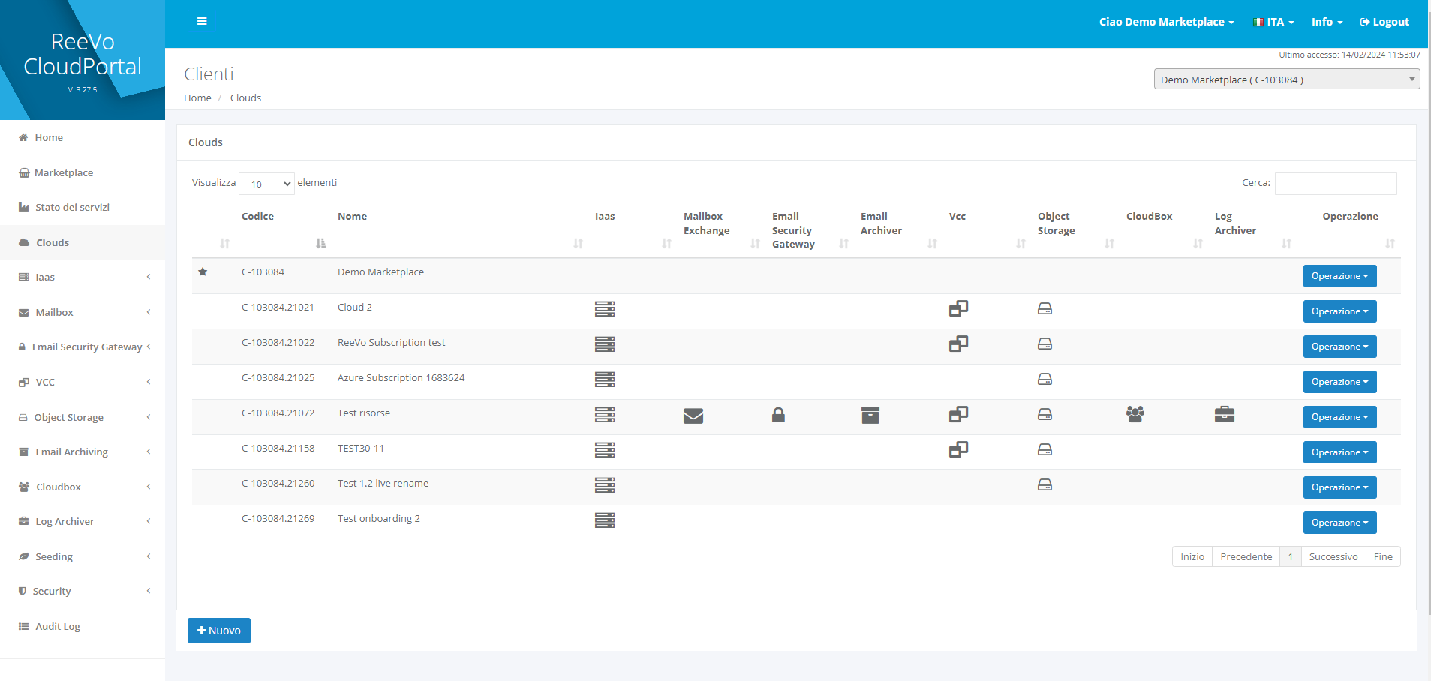
Task: Open Ciao Demo Marketplace user dropdown
Action: click(1166, 22)
